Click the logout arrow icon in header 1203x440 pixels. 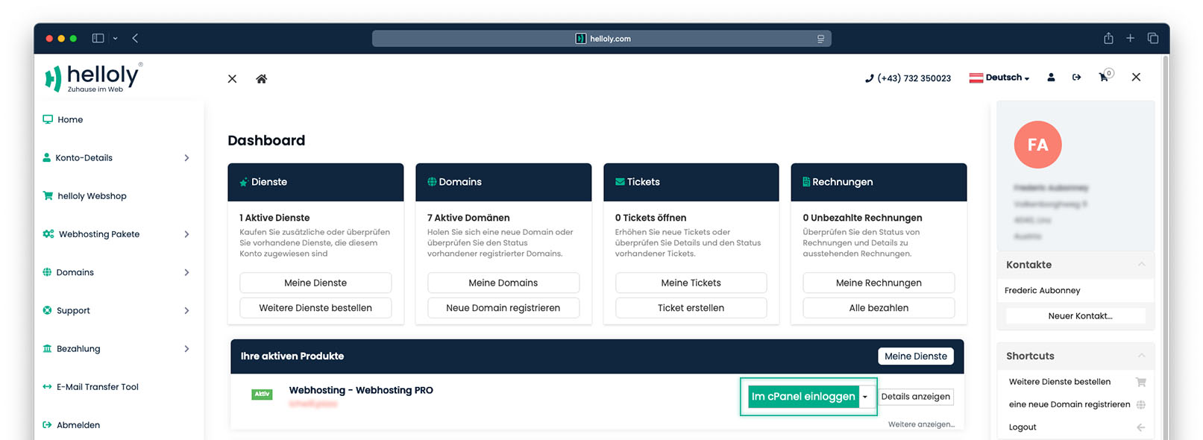[1076, 78]
